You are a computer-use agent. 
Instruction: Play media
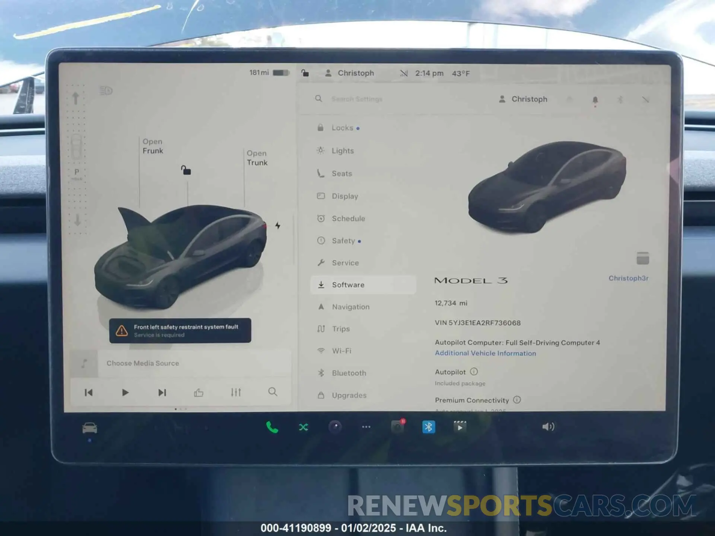pyautogui.click(x=125, y=392)
